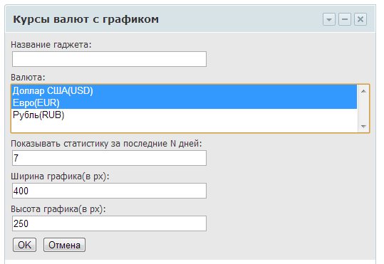Viewport: 384px width, 264px height.
Task: Focus the chart height field containing 250
Action: tap(109, 223)
